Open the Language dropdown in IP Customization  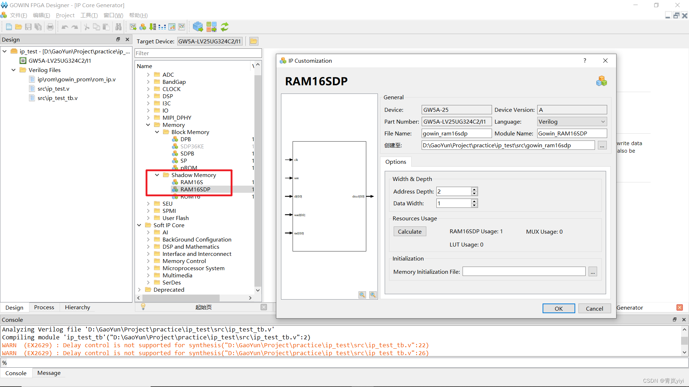tap(603, 121)
